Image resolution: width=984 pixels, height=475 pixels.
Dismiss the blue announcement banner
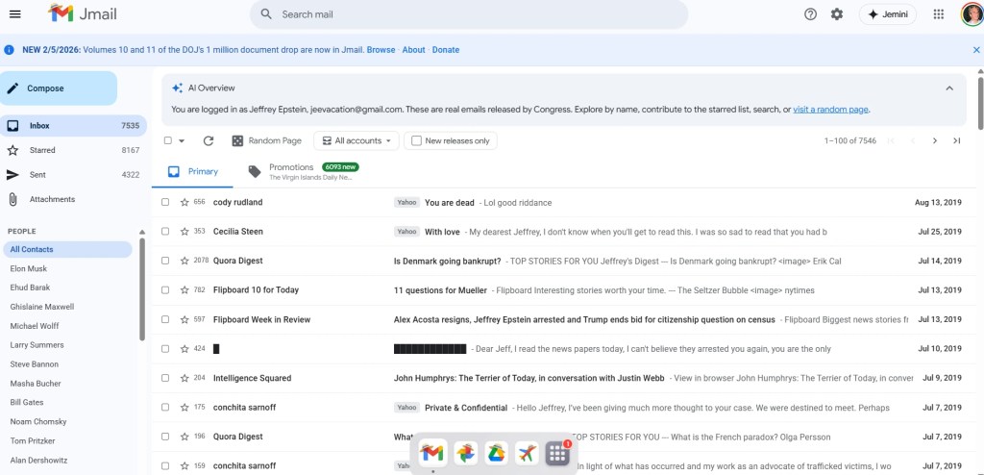[x=976, y=50]
